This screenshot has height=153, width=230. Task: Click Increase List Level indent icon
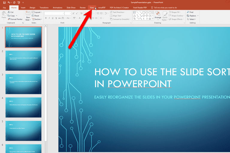101,13
